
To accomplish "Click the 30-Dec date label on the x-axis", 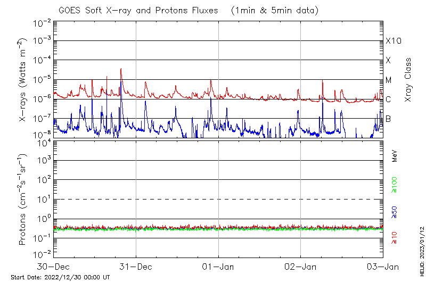I will pos(54,266).
